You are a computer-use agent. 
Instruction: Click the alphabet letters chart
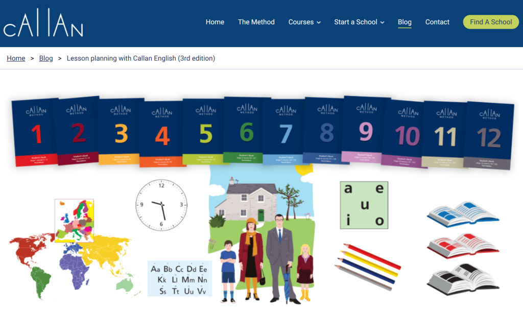tap(179, 279)
